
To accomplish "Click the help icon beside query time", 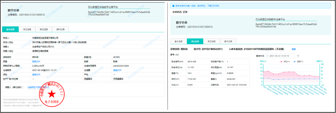I will [298, 56].
